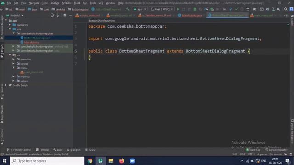Viewport: 294px width, 165px height.
Task: Hide the project panel with minus icon
Action: tap(70, 15)
